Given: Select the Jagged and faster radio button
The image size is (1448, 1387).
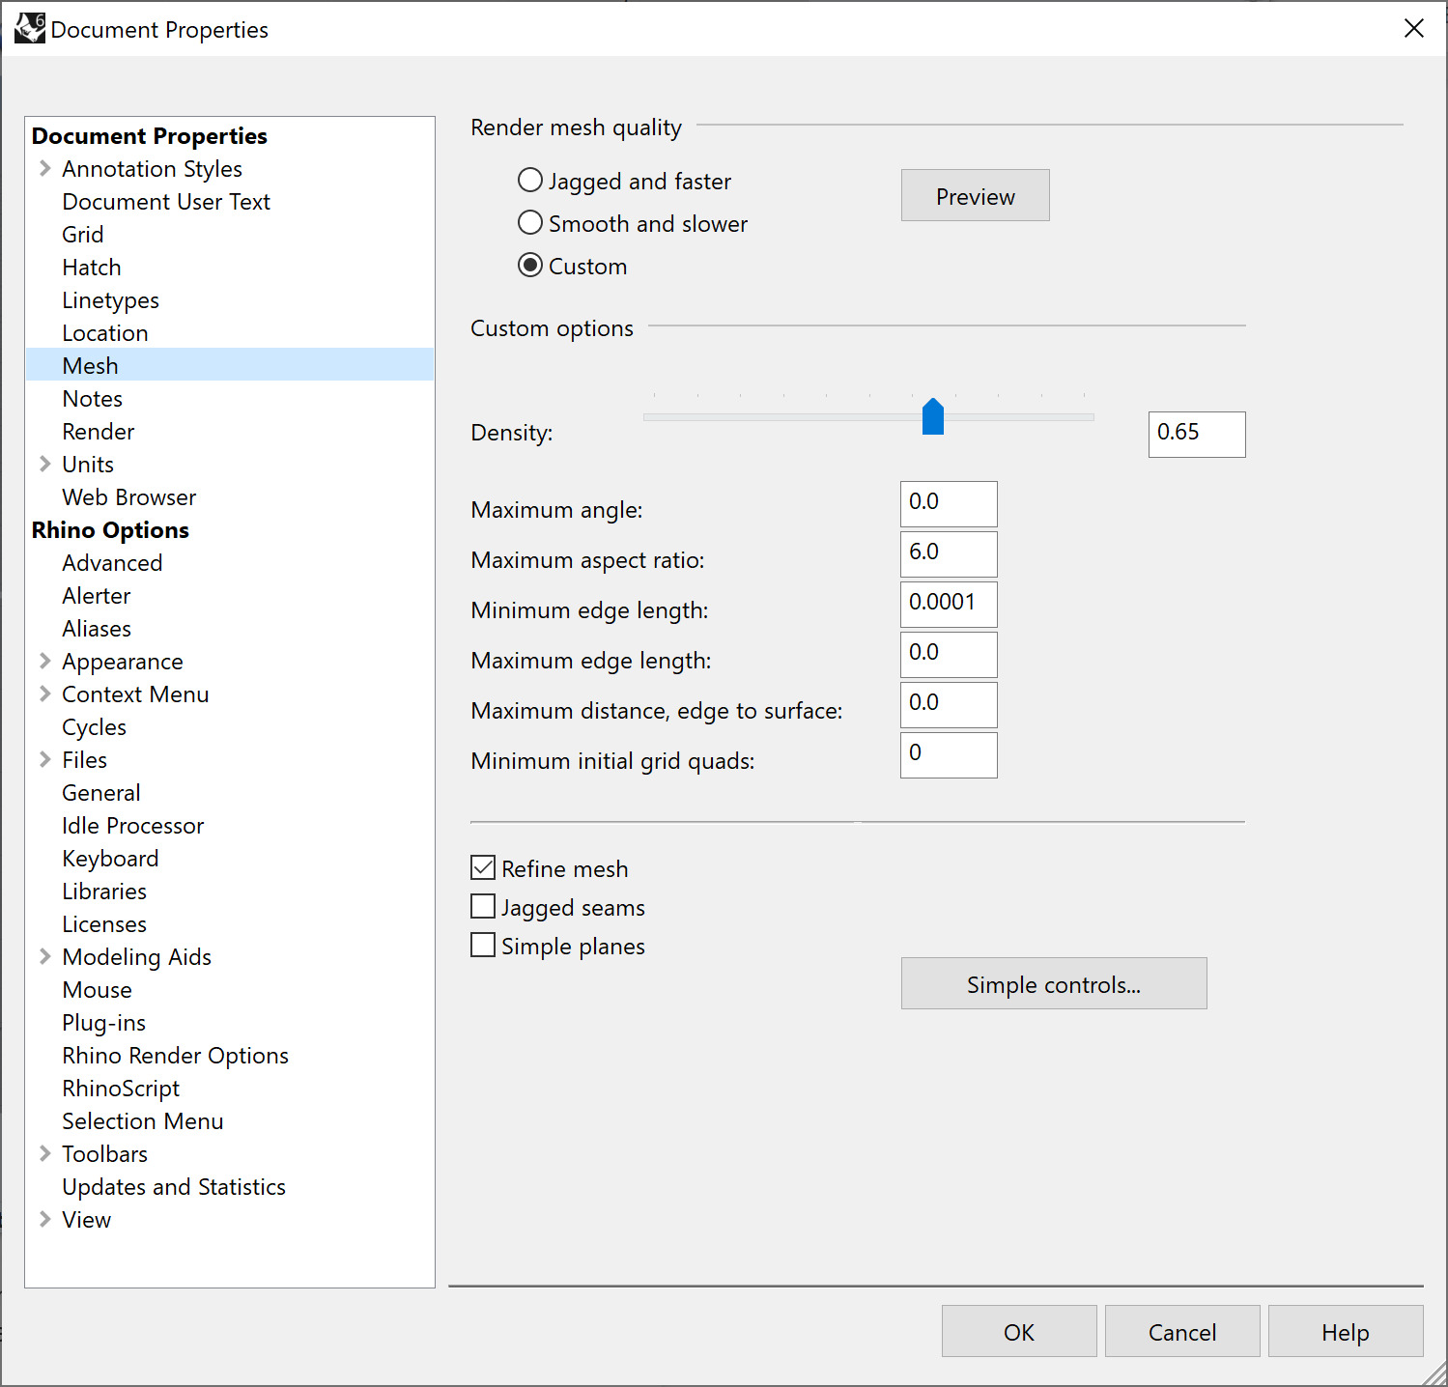Looking at the screenshot, I should pos(530,181).
